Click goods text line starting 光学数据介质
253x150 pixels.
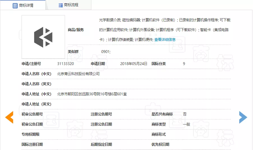click(165, 20)
